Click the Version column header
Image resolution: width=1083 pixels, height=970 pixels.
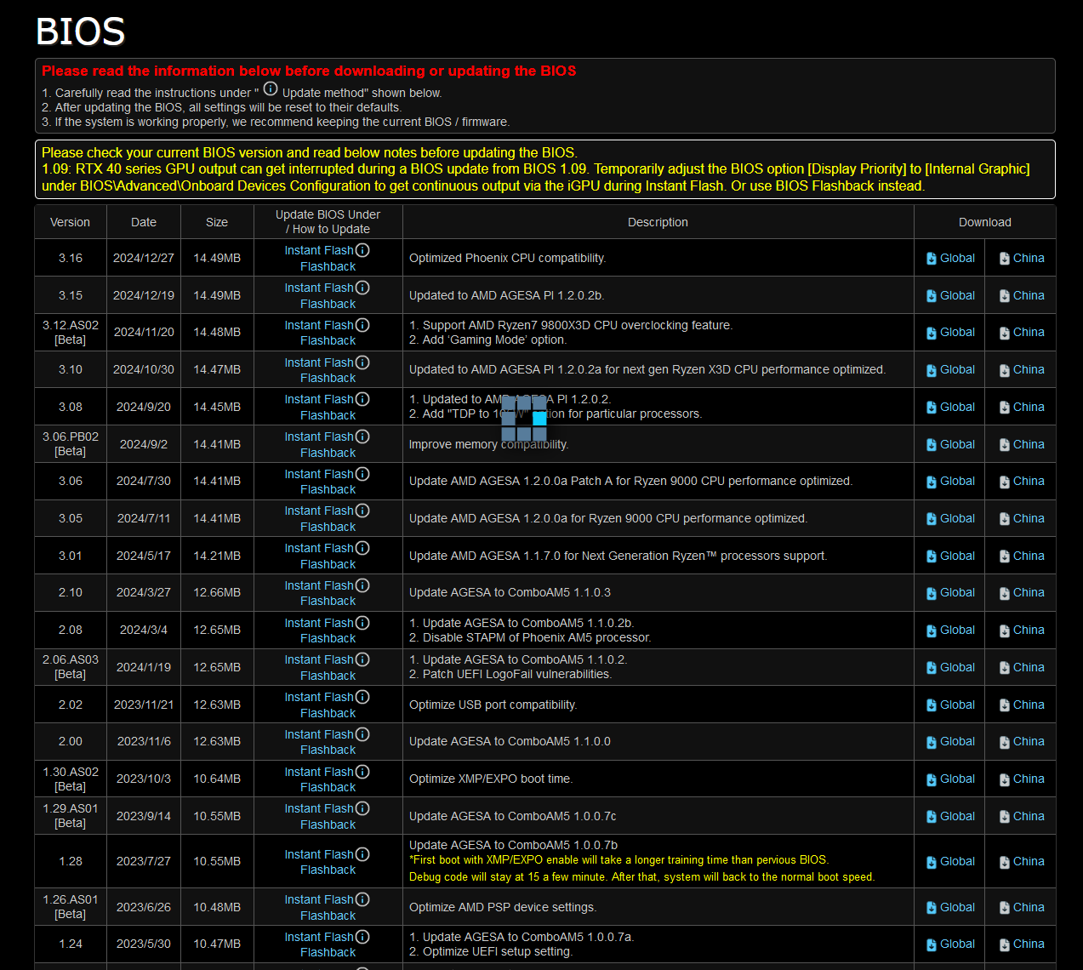(70, 222)
